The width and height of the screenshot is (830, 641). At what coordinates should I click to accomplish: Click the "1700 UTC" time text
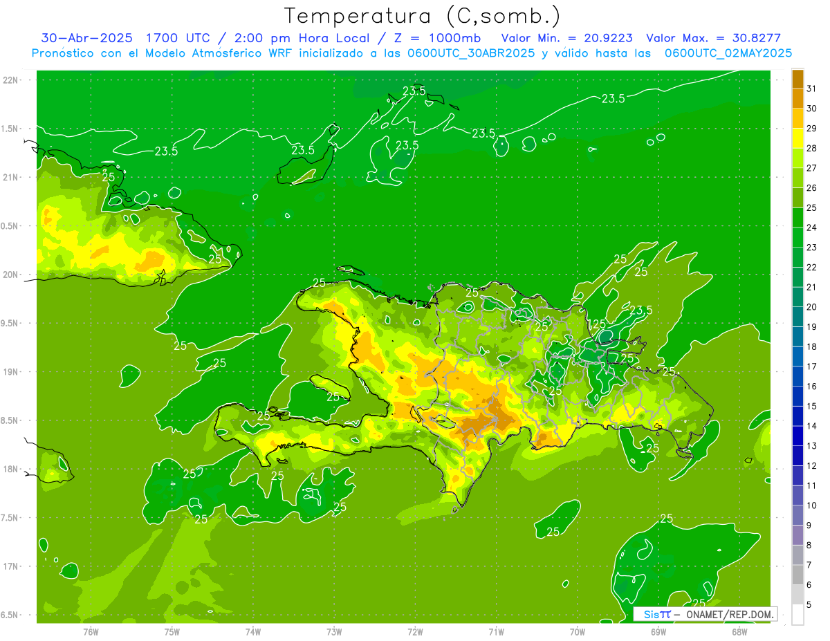click(180, 38)
